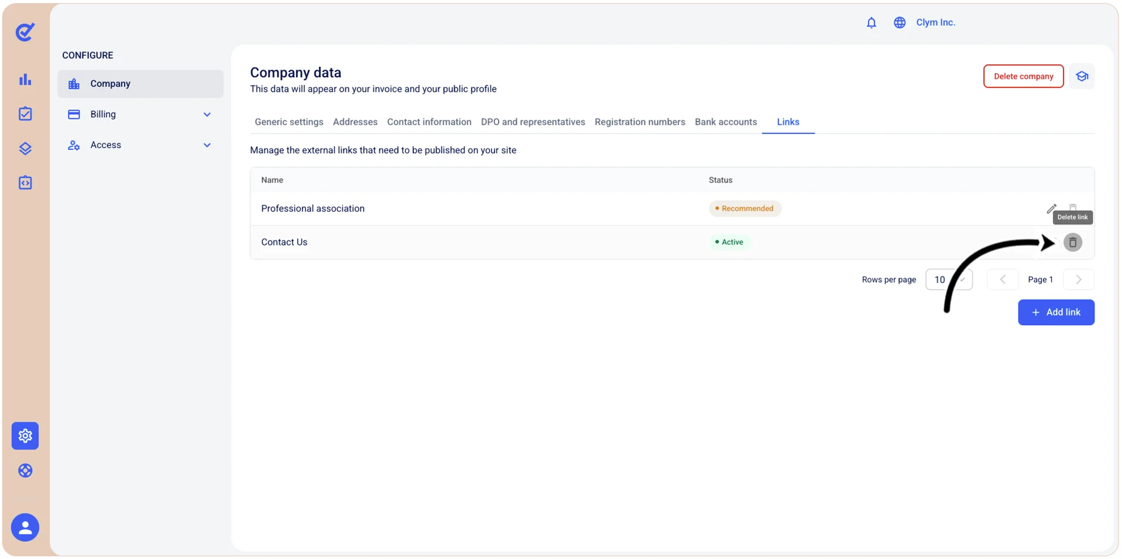Open the code widget sidebar icon

pyautogui.click(x=25, y=183)
